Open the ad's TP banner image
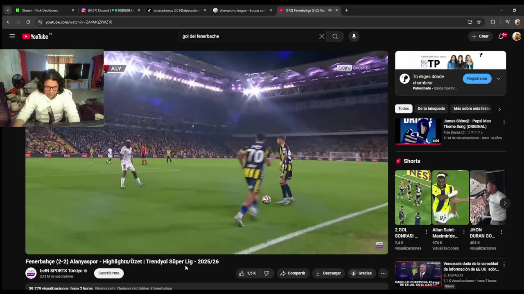This screenshot has height=294, width=524. click(x=450, y=60)
